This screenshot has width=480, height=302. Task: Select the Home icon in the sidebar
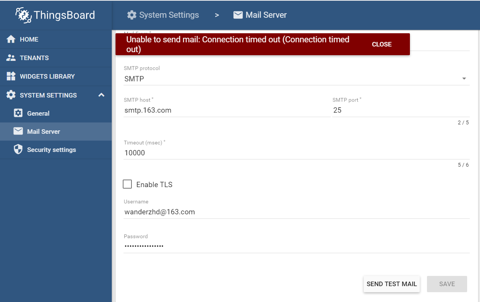10,39
